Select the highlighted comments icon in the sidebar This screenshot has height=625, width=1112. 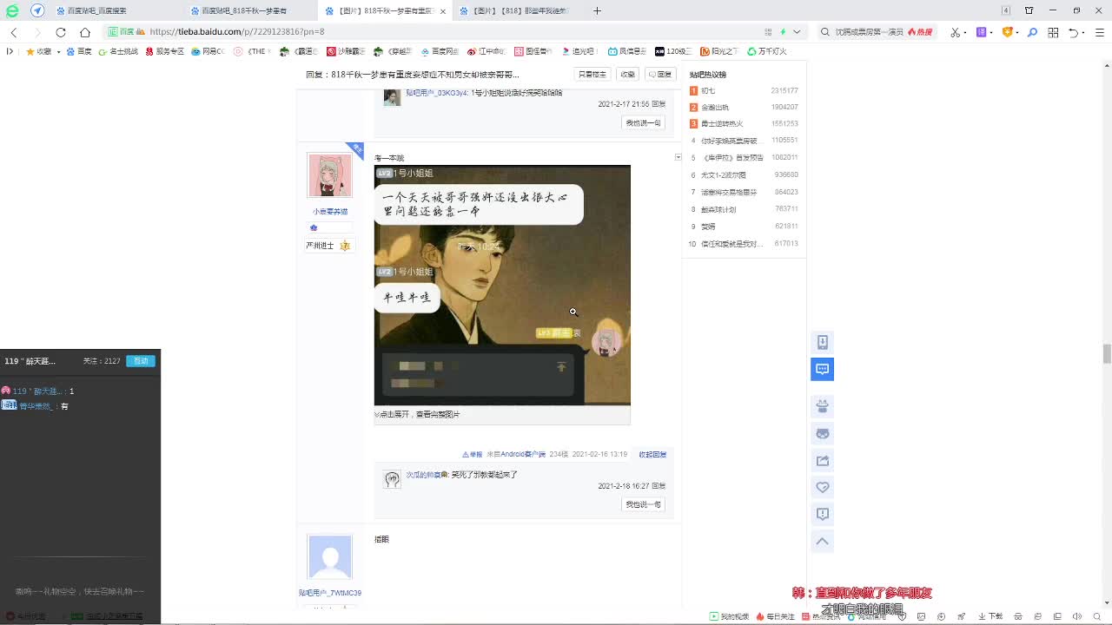pos(822,369)
